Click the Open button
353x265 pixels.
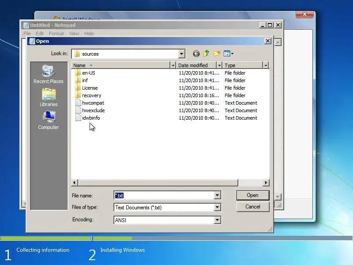[x=252, y=195]
